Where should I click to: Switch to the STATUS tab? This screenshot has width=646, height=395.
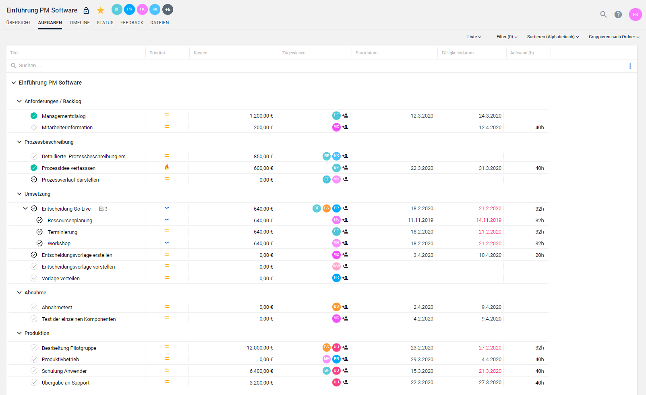pyautogui.click(x=105, y=23)
